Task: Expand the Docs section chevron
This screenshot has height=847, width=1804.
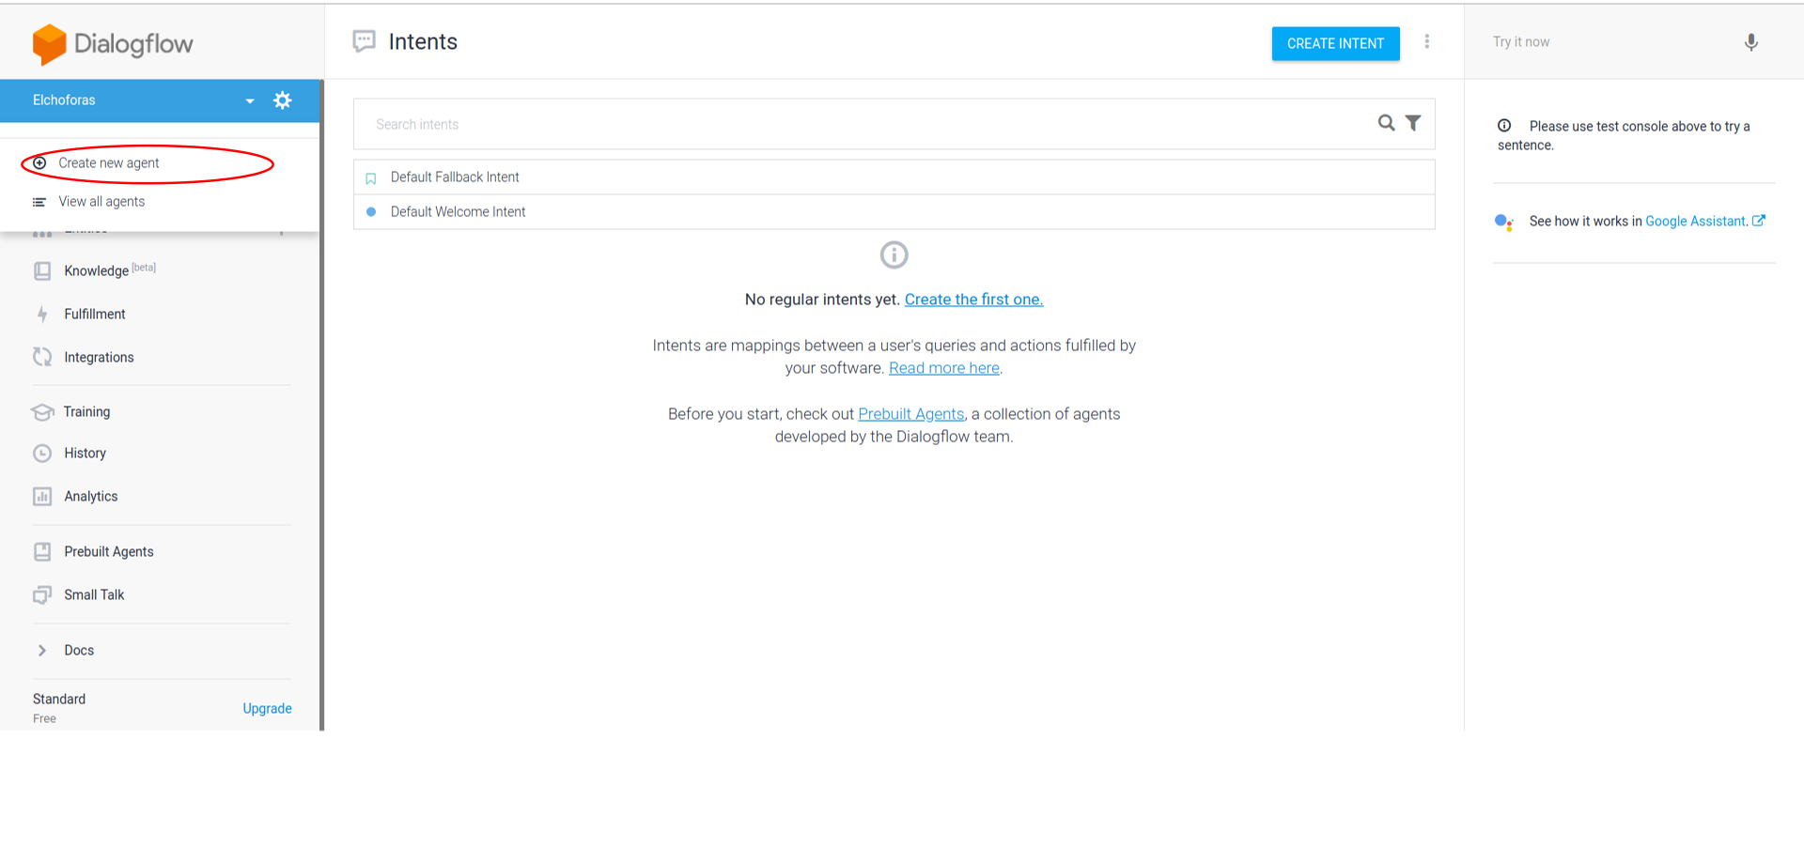Action: pyautogui.click(x=42, y=651)
